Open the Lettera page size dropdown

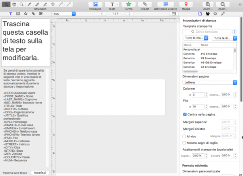pyautogui.click(x=210, y=82)
